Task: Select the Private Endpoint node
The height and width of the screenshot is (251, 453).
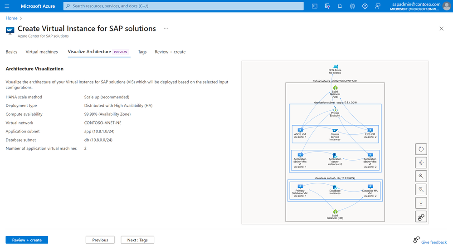Action: [335, 112]
